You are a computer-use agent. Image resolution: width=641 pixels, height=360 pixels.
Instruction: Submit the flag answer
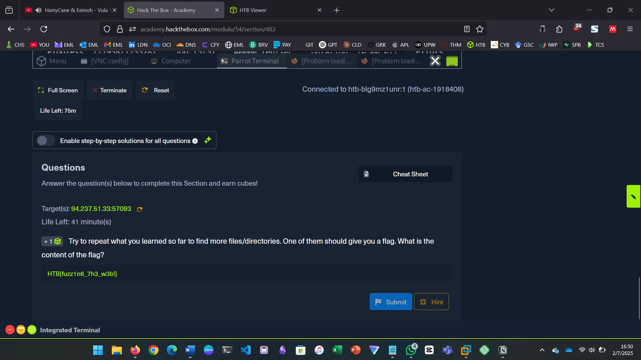pyautogui.click(x=391, y=302)
